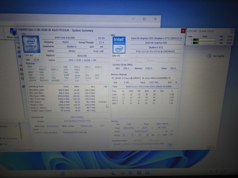
Task: Open the CPU #0 selector dropdown
Action: [x=32, y=55]
